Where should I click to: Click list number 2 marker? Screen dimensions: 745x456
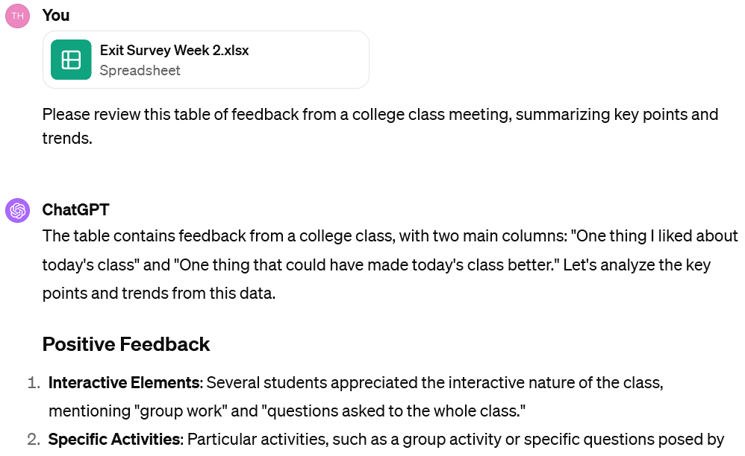click(x=33, y=440)
